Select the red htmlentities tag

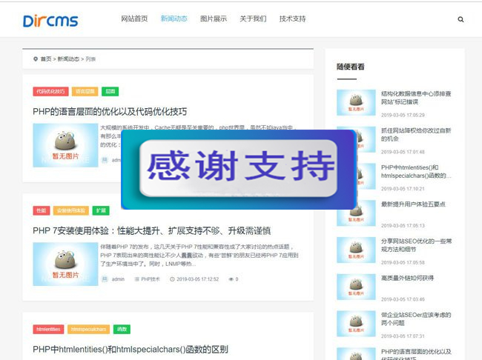pyautogui.click(x=48, y=330)
